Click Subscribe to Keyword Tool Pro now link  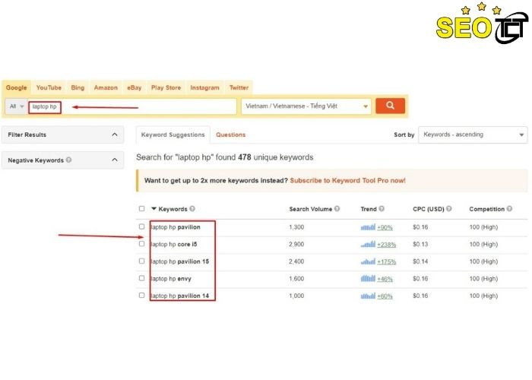click(348, 181)
